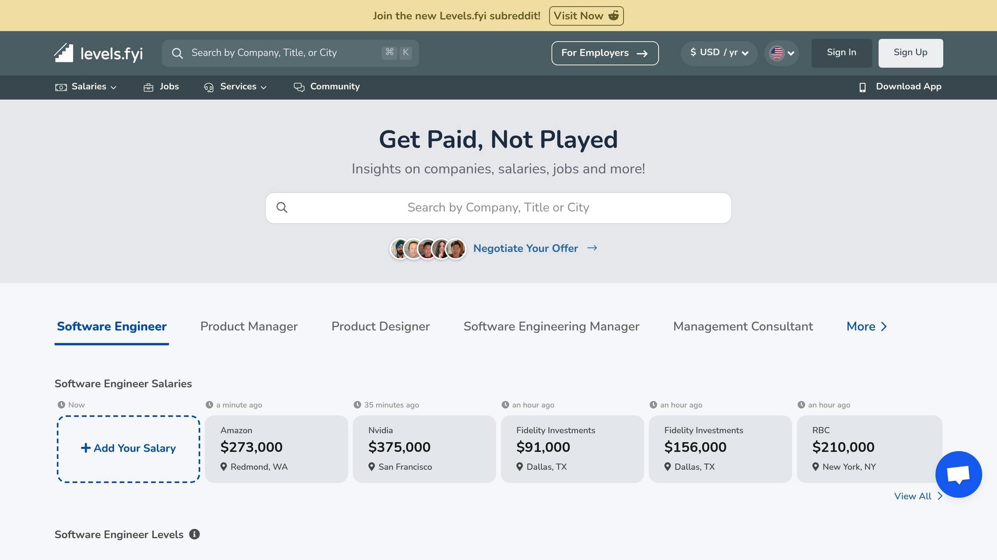Click Add Your Salary card
This screenshot has width=997, height=560.
pyautogui.click(x=129, y=449)
